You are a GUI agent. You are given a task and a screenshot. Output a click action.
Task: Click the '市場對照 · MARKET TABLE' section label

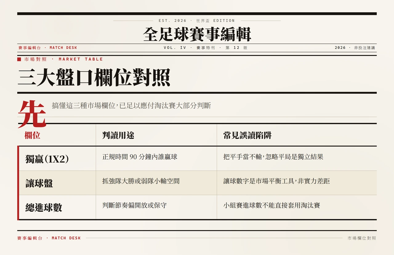click(63, 59)
